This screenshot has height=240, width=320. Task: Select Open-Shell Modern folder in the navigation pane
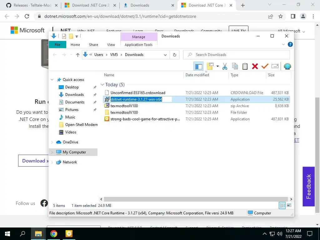[x=81, y=125]
